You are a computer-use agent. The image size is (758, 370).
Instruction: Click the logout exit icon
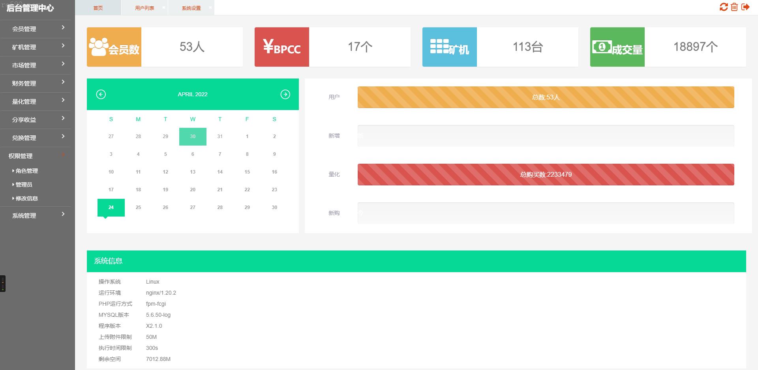tap(745, 7)
